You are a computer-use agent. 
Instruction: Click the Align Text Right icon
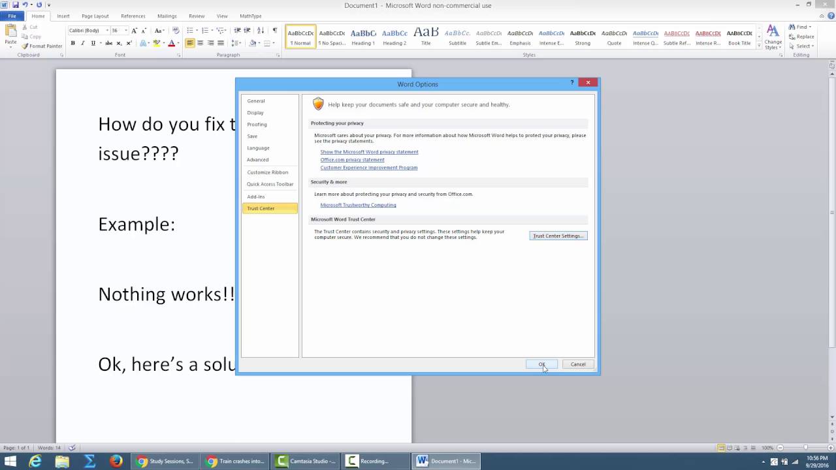pyautogui.click(x=210, y=43)
